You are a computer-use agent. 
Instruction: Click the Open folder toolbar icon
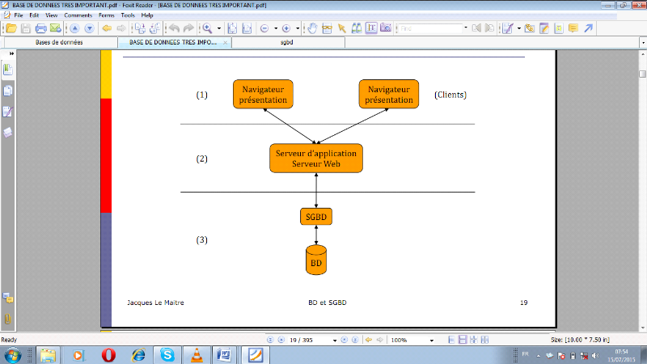12,28
